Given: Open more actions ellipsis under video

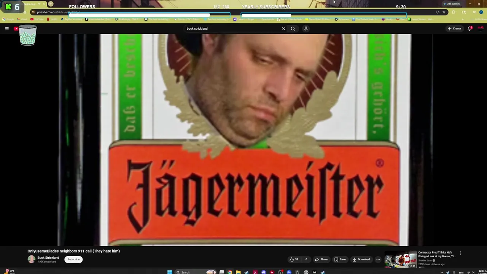Looking at the screenshot, I should pos(378,260).
